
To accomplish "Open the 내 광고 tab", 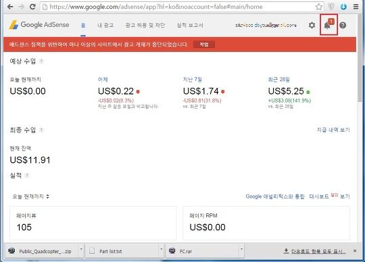I will (x=105, y=26).
